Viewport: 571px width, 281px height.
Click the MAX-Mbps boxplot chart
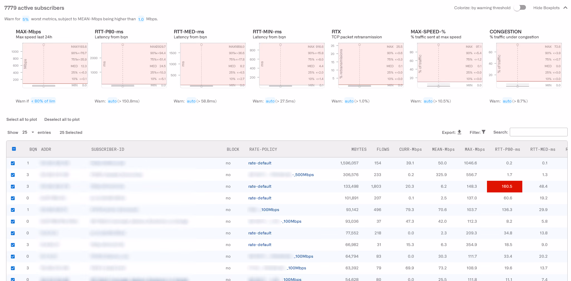point(55,66)
